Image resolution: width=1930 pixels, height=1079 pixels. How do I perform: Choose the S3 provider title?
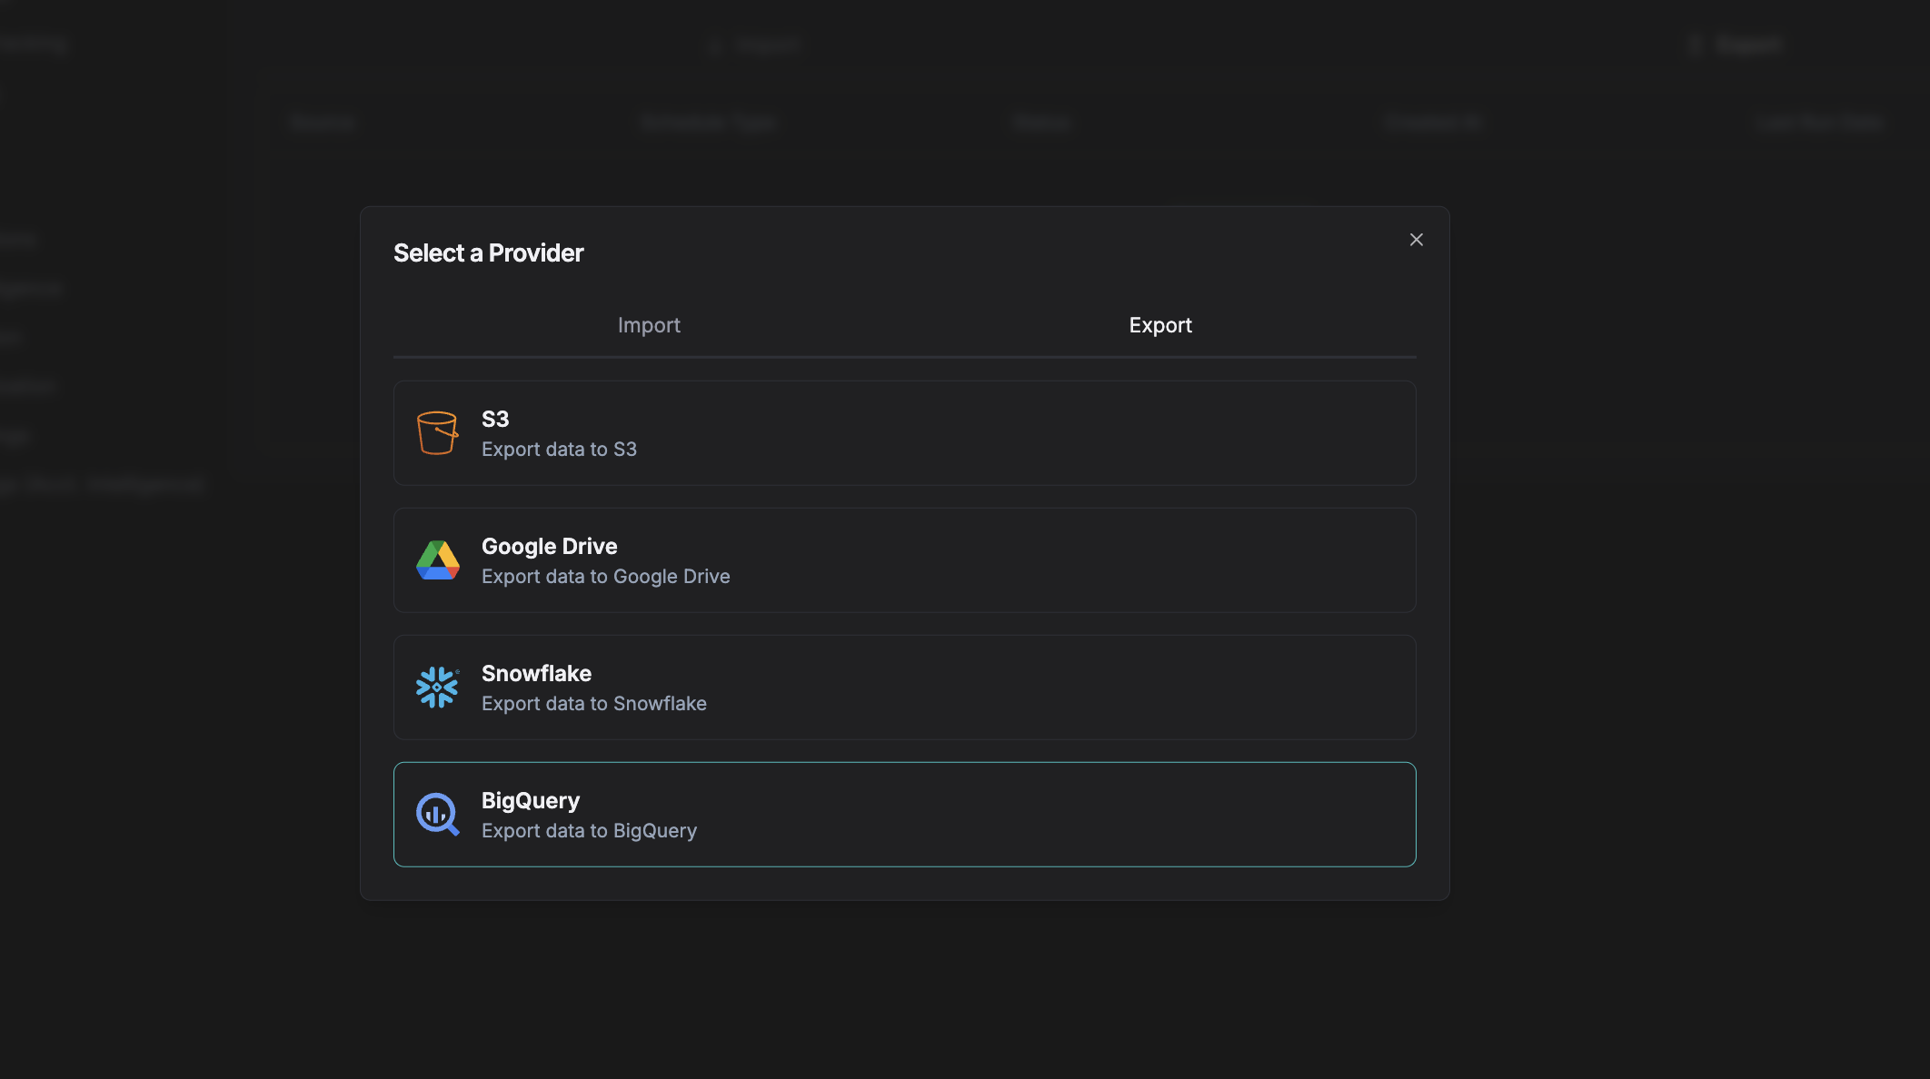(495, 420)
